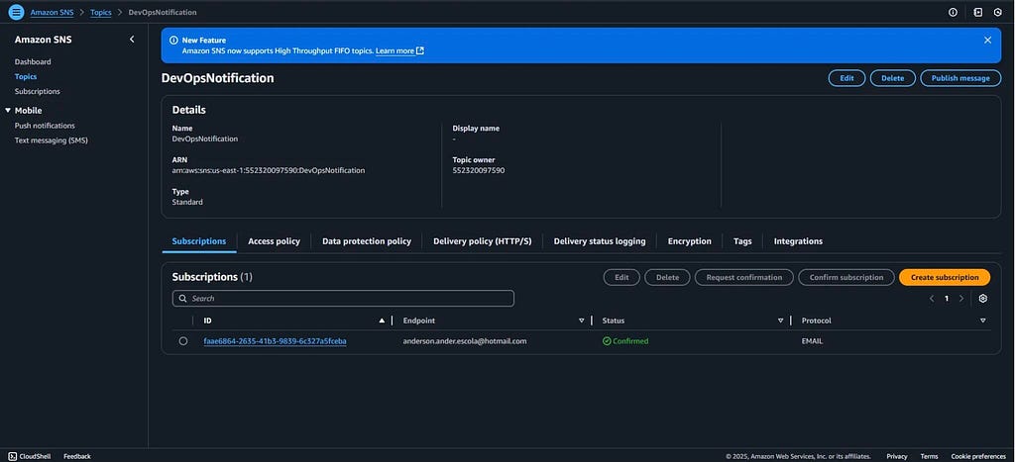This screenshot has height=462, width=1015.
Task: Open the Delivery status logging tab
Action: [600, 241]
